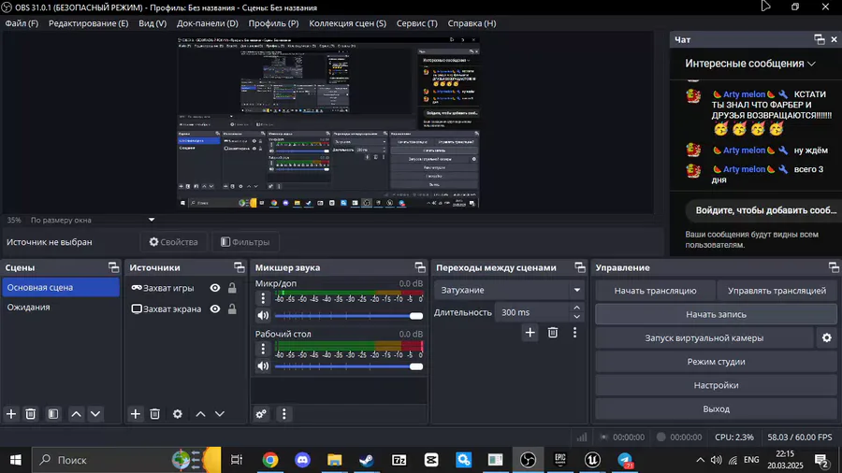Open transition properties three dots
Image resolution: width=842 pixels, height=473 pixels.
click(574, 333)
